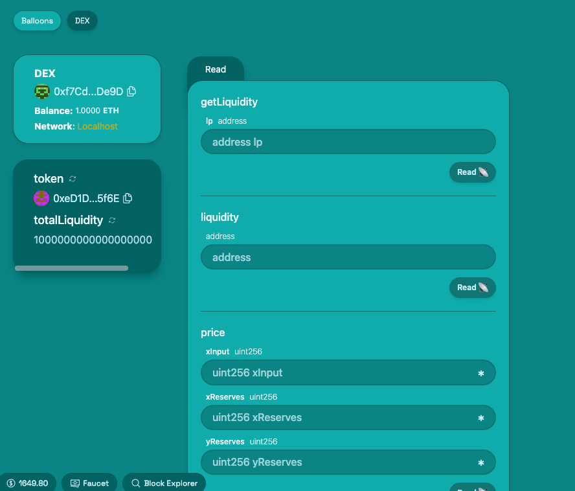The height and width of the screenshot is (491, 575).
Task: Click the token address 0xeD1D...5f6E link
Action: [86, 198]
